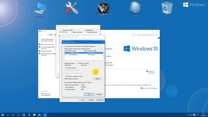The width and height of the screenshot is (208, 117).
Task: Close the Performance Options dialog
Action: pos(103,37)
